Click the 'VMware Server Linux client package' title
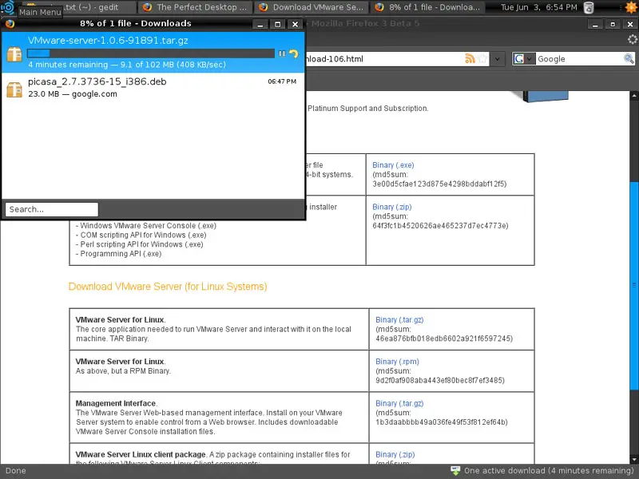639x479 pixels. coord(141,454)
